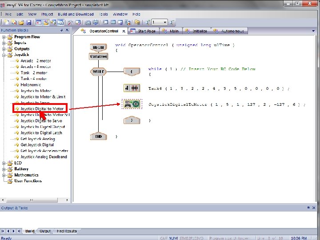The width and height of the screenshot is (320, 240).
Task: Click the closing brace block in flowchart
Action: (132, 120)
